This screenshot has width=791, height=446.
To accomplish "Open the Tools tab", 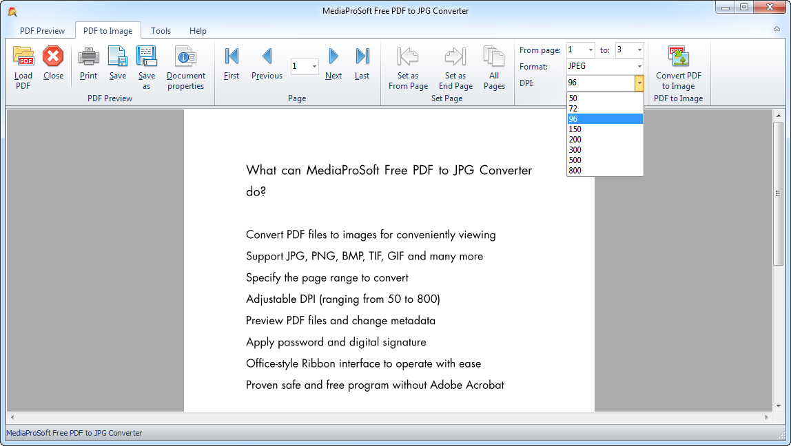I will click(x=161, y=31).
